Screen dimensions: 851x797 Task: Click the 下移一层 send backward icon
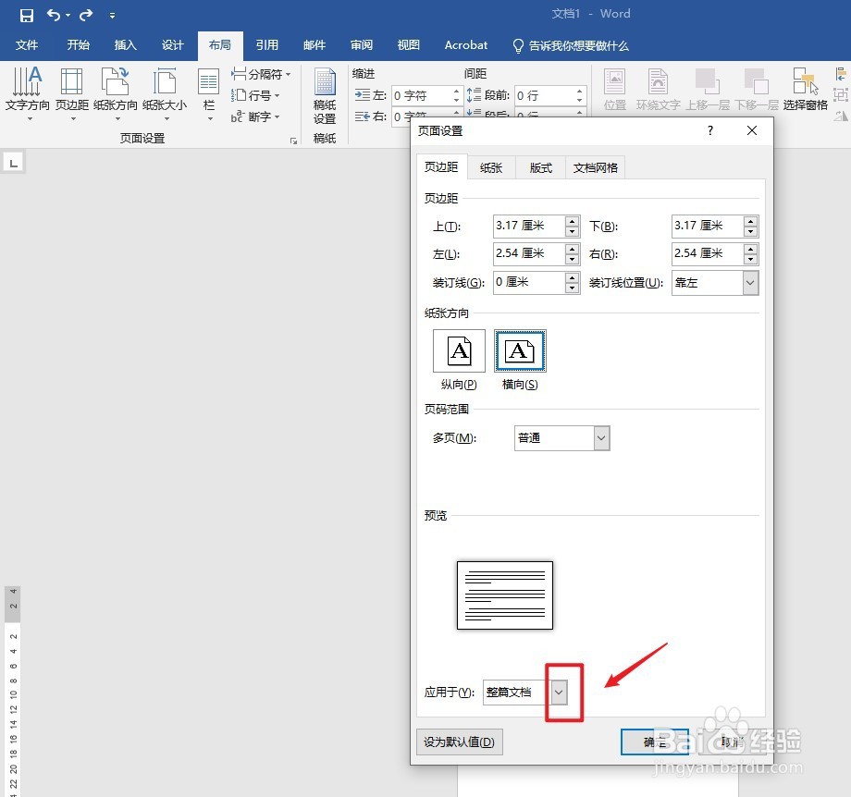[757, 90]
